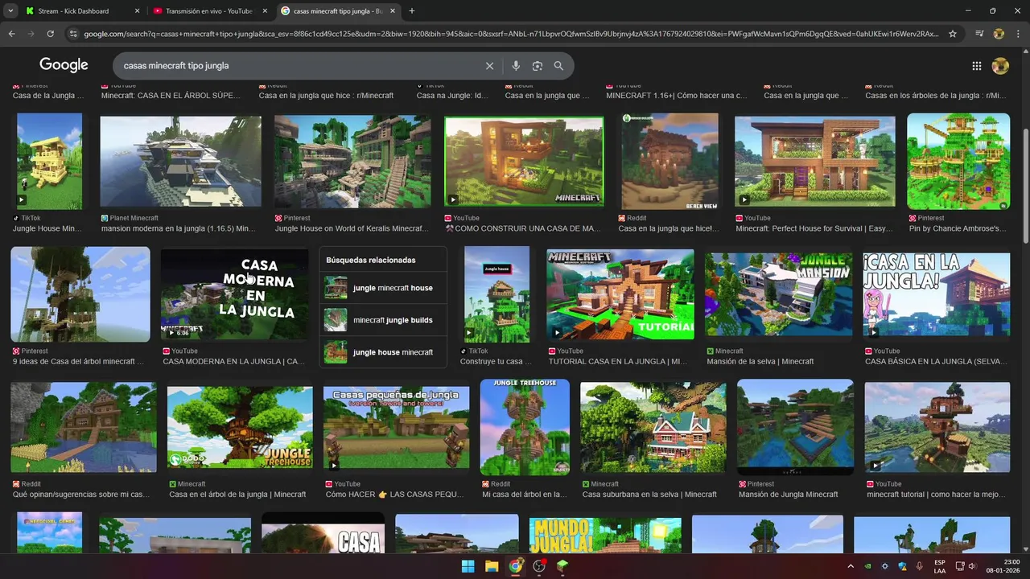The width and height of the screenshot is (1030, 579).
Task: Open the mansion moderna Planet Minecraft thumbnail
Action: coord(180,162)
